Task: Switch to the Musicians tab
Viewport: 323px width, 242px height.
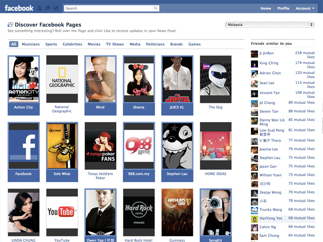Action: click(x=31, y=44)
